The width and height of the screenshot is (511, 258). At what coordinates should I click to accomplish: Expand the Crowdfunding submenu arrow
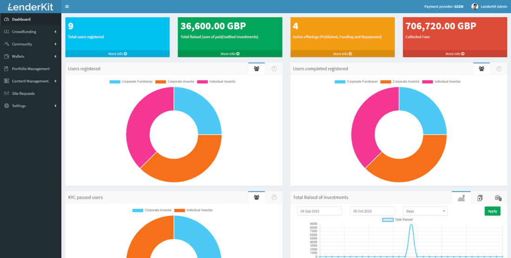[x=55, y=32]
